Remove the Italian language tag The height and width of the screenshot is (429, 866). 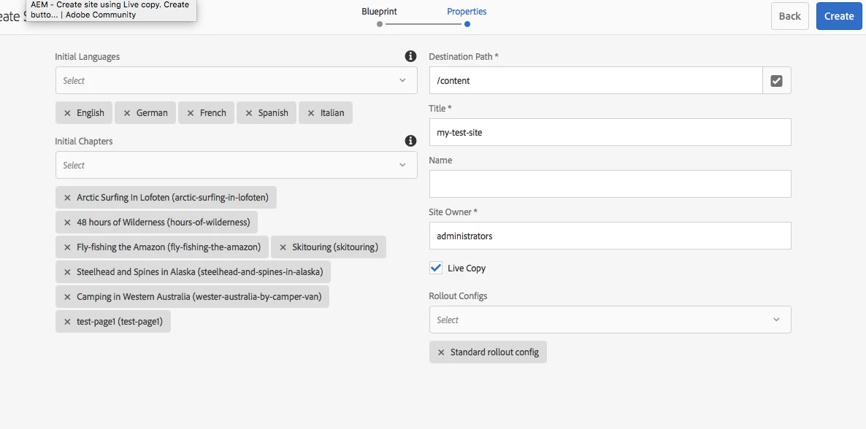tap(311, 113)
